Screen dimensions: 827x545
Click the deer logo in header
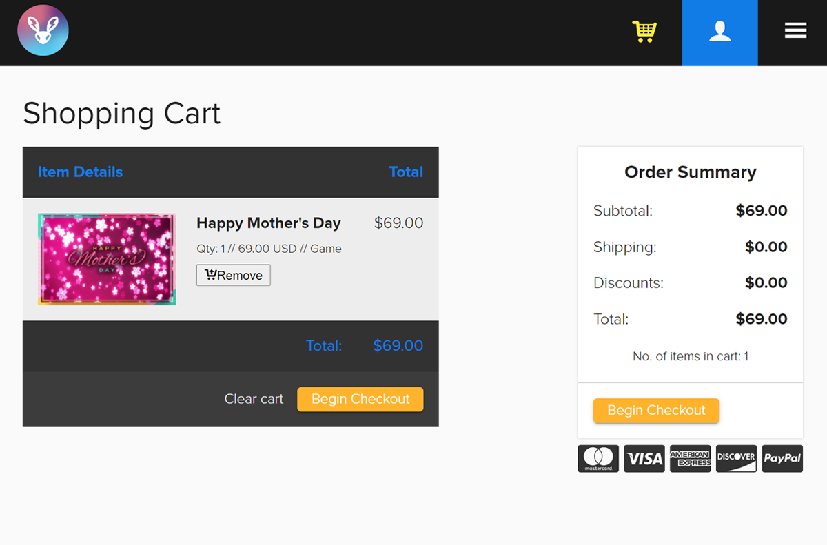43,30
